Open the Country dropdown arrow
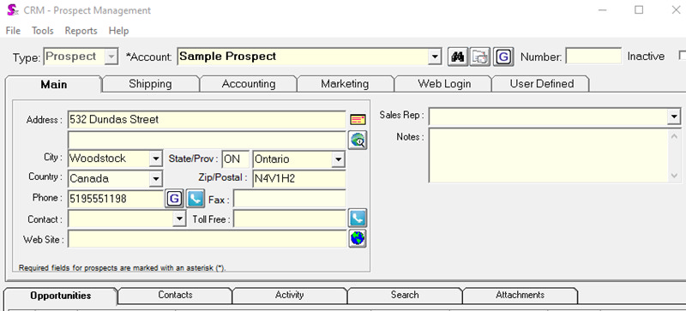This screenshot has width=686, height=311. tap(156, 178)
